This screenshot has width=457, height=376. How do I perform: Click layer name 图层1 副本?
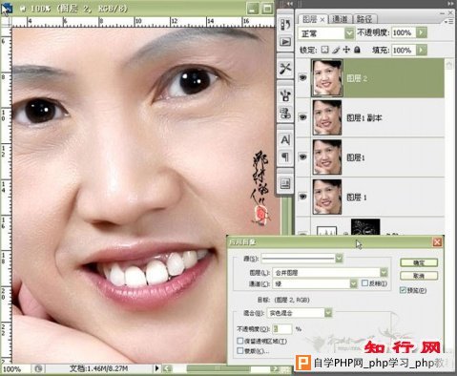364,118
